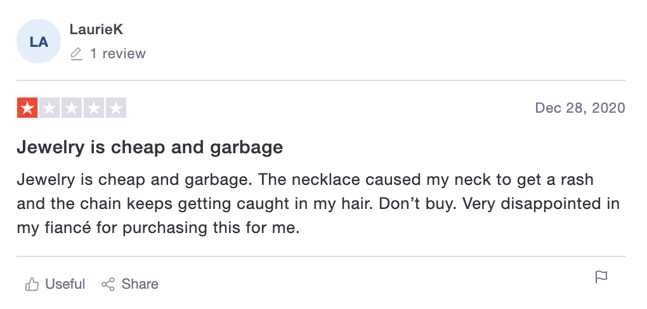647x309 pixels.
Task: Click the thumbs-up icon
Action: (x=32, y=284)
